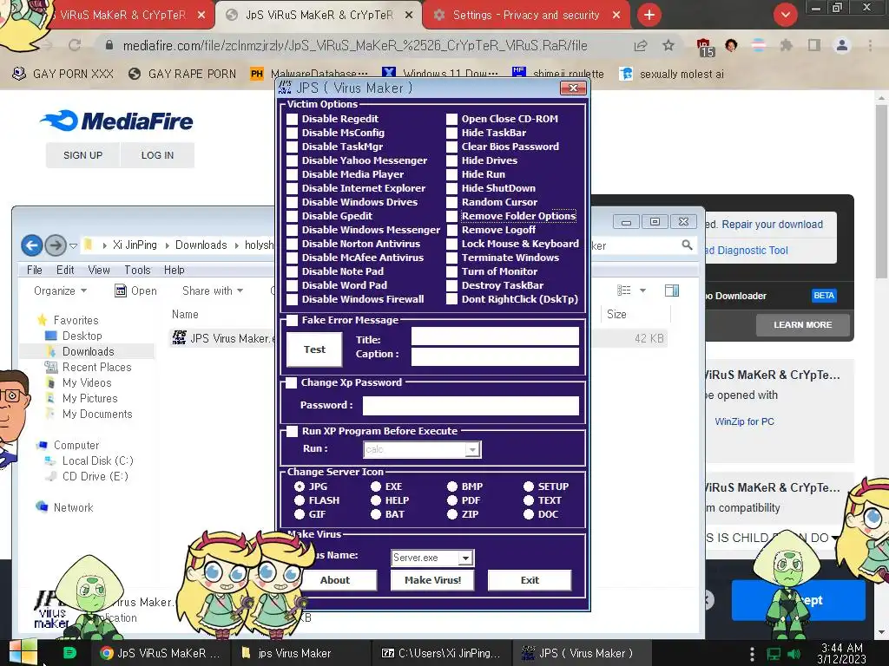Go back in Explorer window
The width and height of the screenshot is (889, 666).
32,245
